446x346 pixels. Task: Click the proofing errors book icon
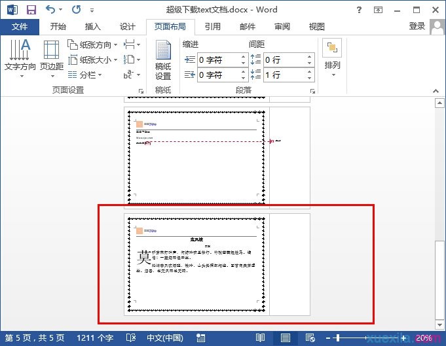[x=131, y=338]
